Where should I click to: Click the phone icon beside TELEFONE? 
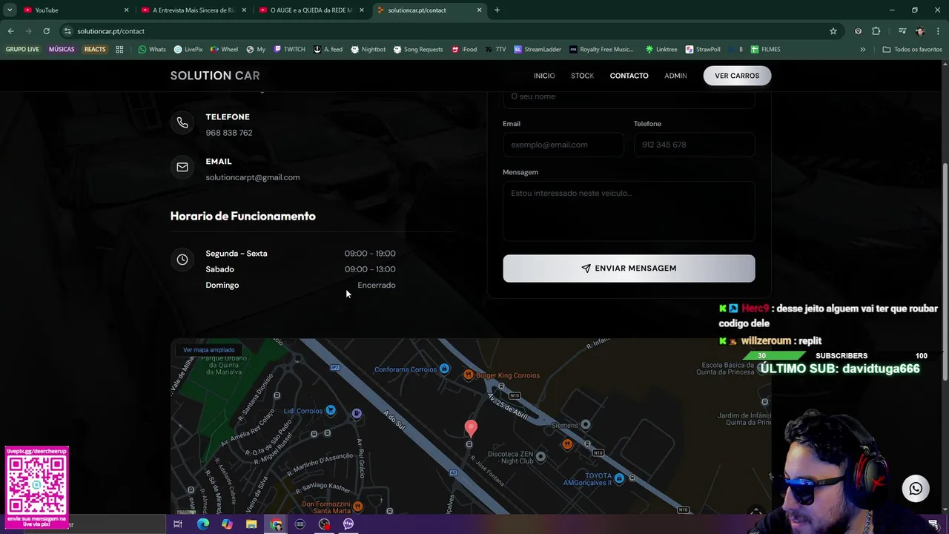coord(182,123)
